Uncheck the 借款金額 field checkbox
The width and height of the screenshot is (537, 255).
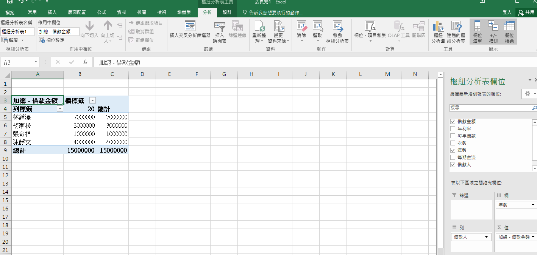pyautogui.click(x=453, y=122)
